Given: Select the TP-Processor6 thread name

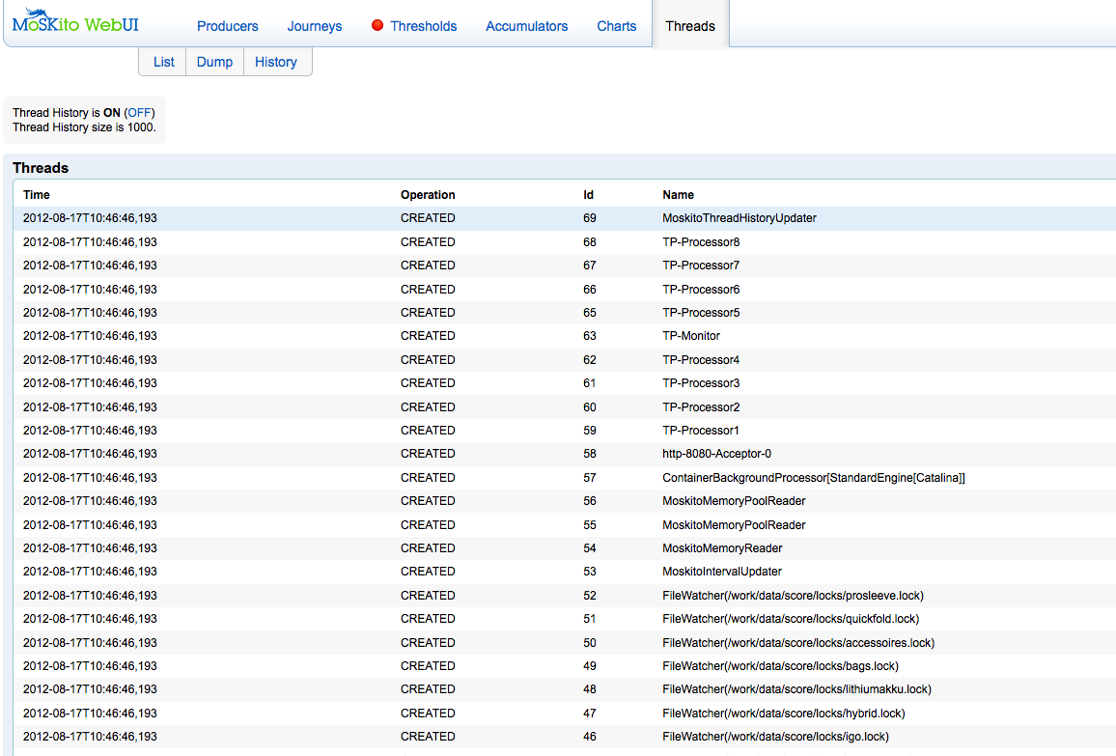Looking at the screenshot, I should click(x=701, y=290).
